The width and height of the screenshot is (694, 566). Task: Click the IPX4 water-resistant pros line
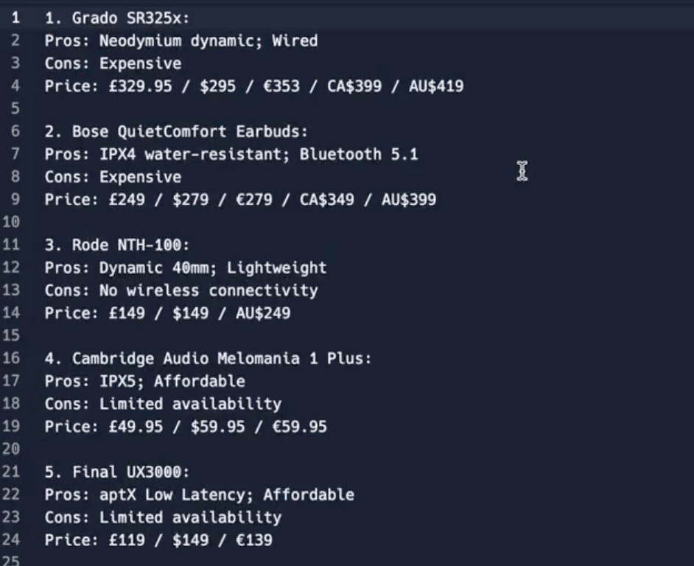pos(231,154)
